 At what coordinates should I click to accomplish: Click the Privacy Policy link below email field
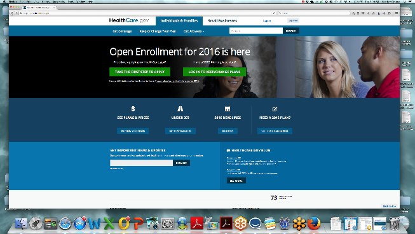(116, 169)
